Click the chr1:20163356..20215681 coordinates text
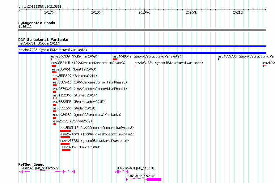 [x=40, y=7]
